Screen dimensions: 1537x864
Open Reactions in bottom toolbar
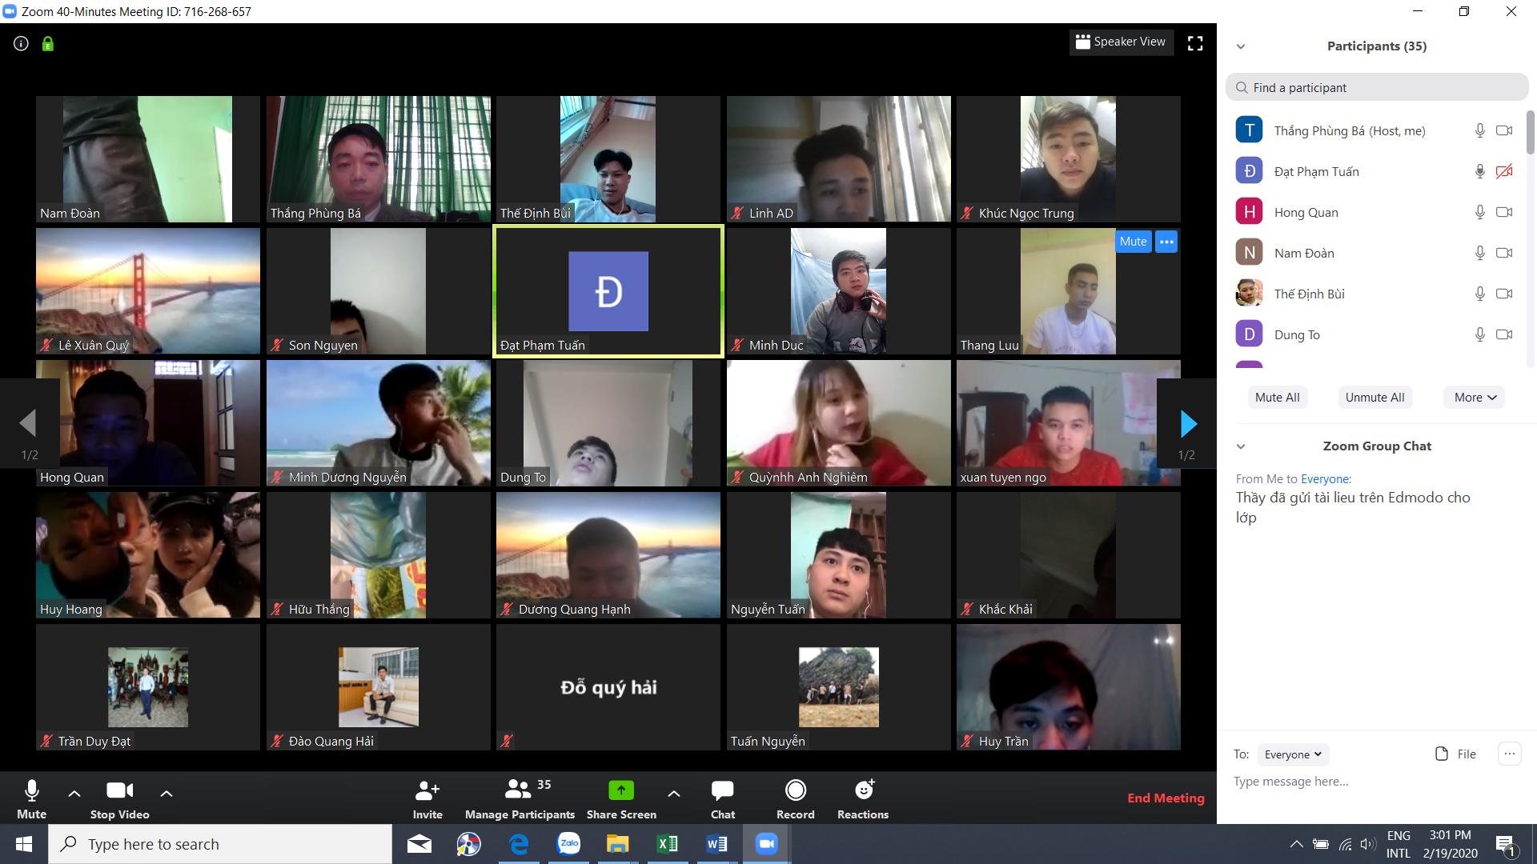point(863,799)
